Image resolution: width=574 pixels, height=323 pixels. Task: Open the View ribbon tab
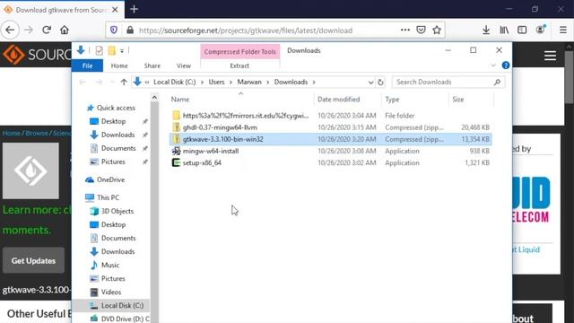click(184, 65)
